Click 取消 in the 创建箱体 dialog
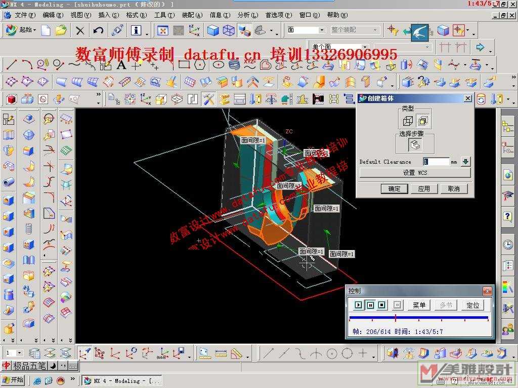 (x=454, y=189)
